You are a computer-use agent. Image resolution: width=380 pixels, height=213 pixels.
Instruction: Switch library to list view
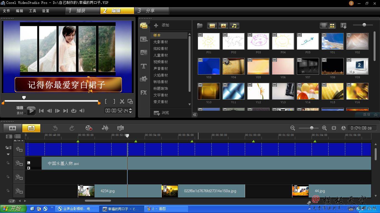pyautogui.click(x=324, y=26)
